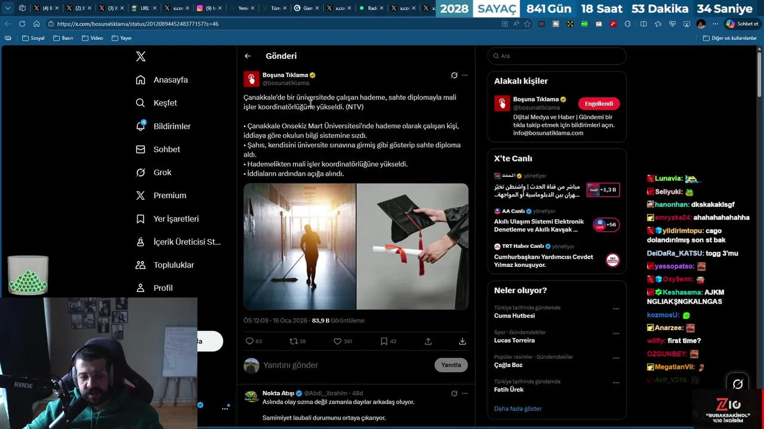The width and height of the screenshot is (764, 429).
Task: Click the download icon under the post
Action: click(x=462, y=341)
